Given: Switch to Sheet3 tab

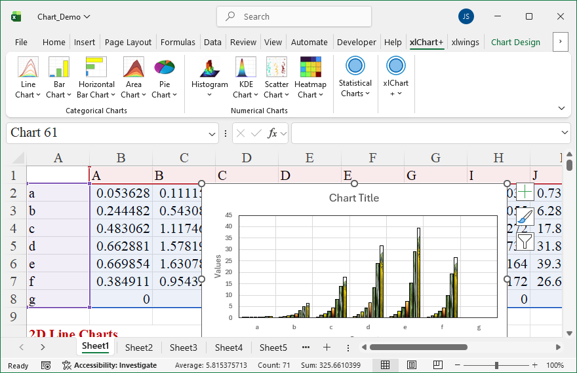Looking at the screenshot, I should [x=184, y=347].
